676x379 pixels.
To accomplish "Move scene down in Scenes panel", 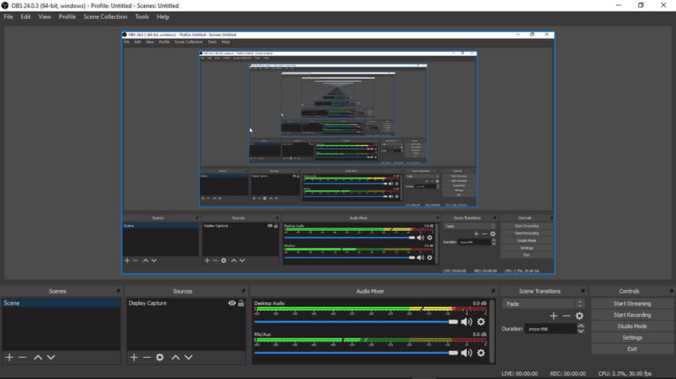I will coord(51,357).
